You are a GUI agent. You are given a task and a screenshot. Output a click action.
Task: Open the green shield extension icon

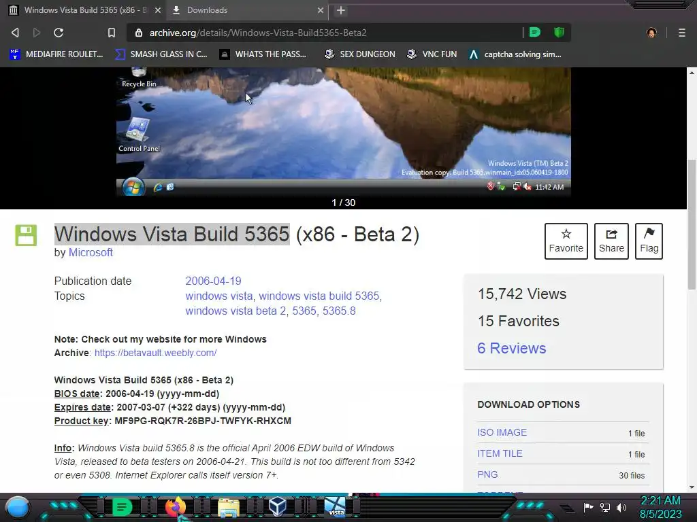[x=559, y=32]
